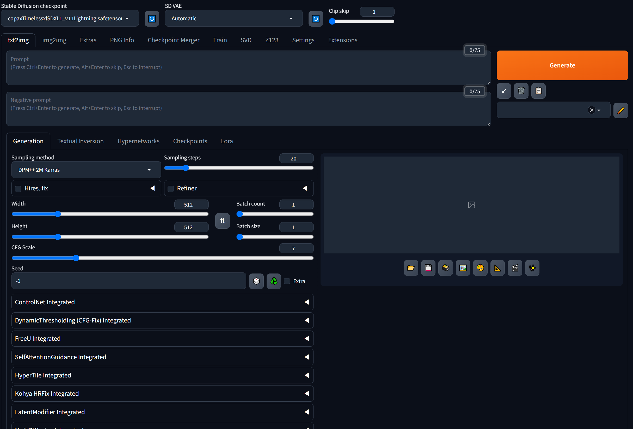The image size is (633, 429).
Task: Tick the Extra seed checkbox
Action: tap(287, 281)
